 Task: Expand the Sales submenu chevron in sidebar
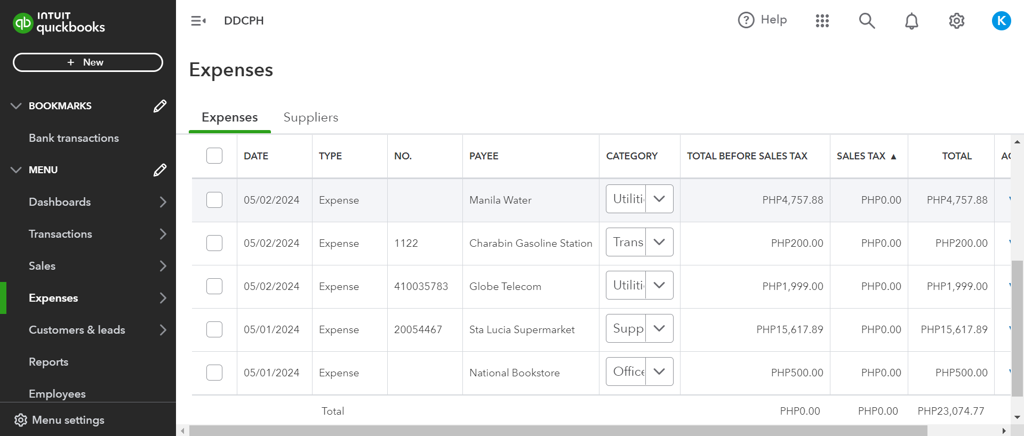pyautogui.click(x=163, y=266)
